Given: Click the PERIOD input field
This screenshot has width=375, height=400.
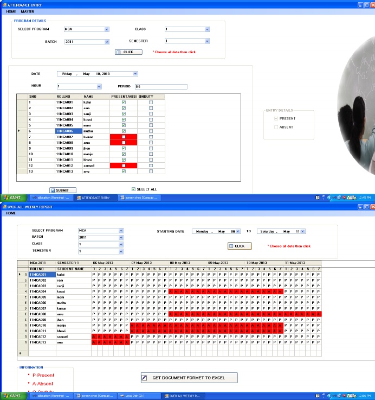Looking at the screenshot, I should point(161,87).
